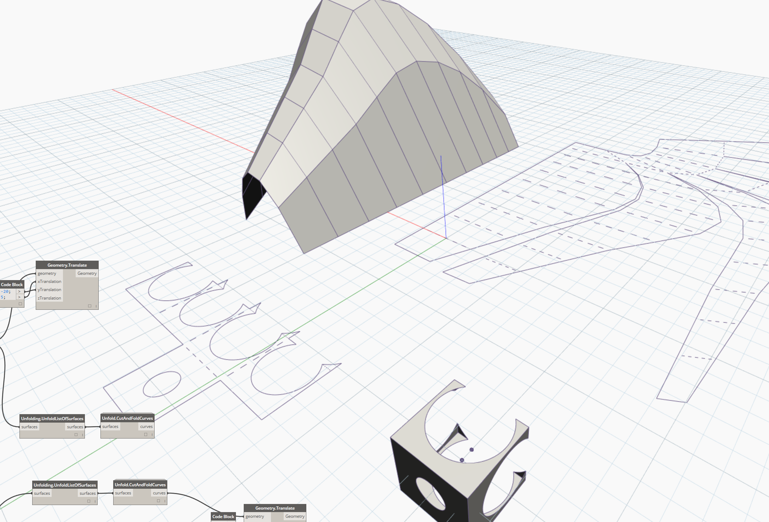Click lacing indicator on lower UnfoldListOfSurfaces node
The height and width of the screenshot is (522, 769).
pyautogui.click(x=95, y=501)
